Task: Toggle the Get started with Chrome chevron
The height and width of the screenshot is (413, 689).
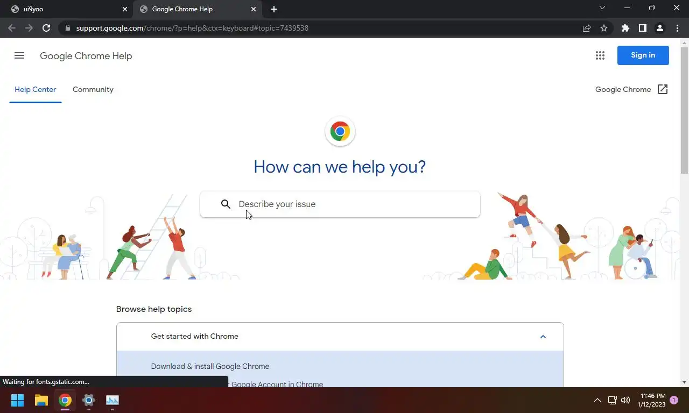Action: (543, 337)
